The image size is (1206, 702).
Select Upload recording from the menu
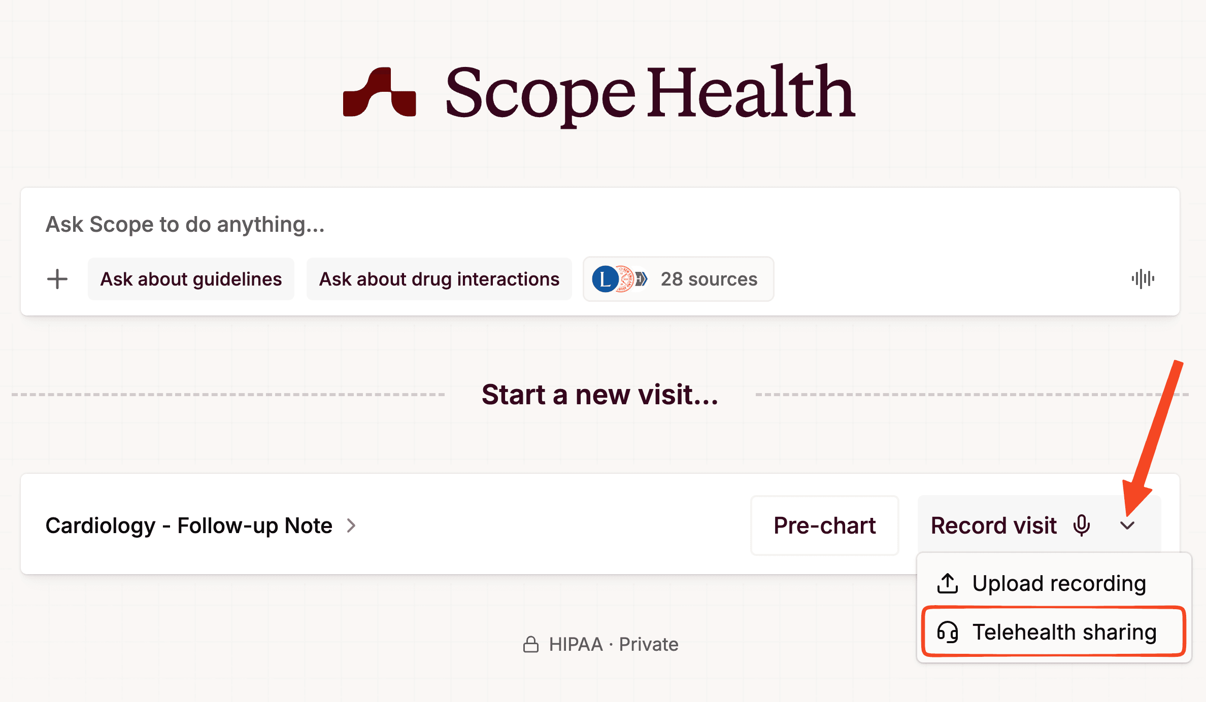(1059, 583)
